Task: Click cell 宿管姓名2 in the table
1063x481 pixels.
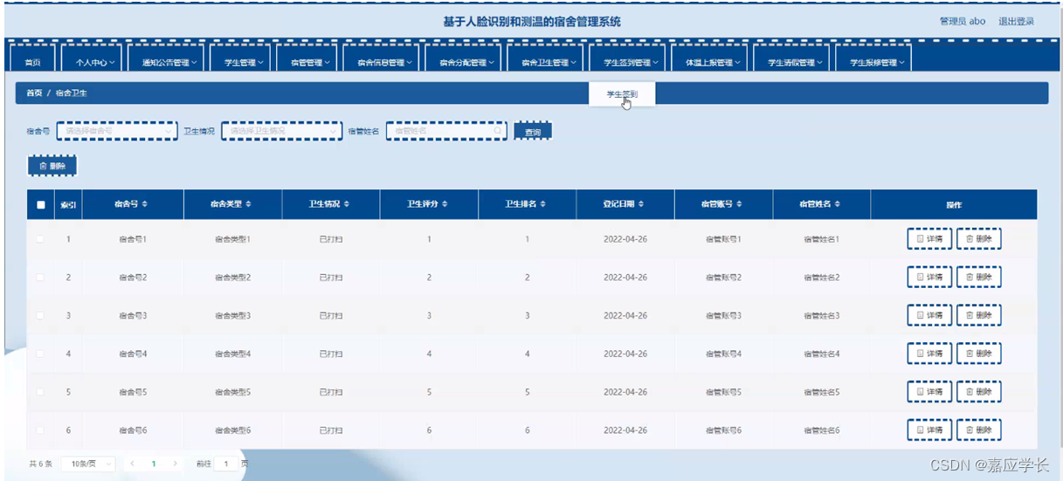Action: point(821,278)
